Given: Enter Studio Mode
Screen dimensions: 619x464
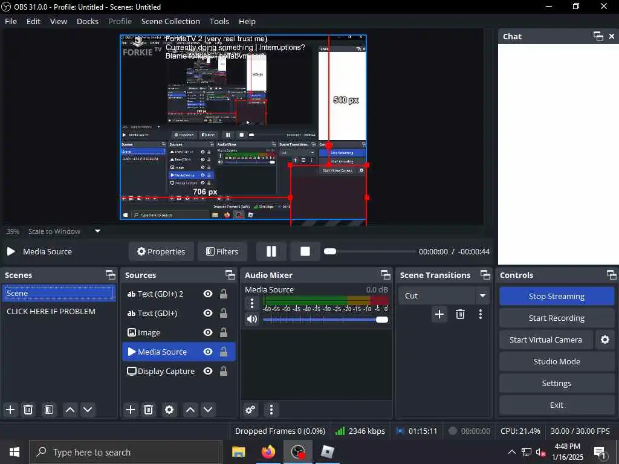Looking at the screenshot, I should [557, 361].
